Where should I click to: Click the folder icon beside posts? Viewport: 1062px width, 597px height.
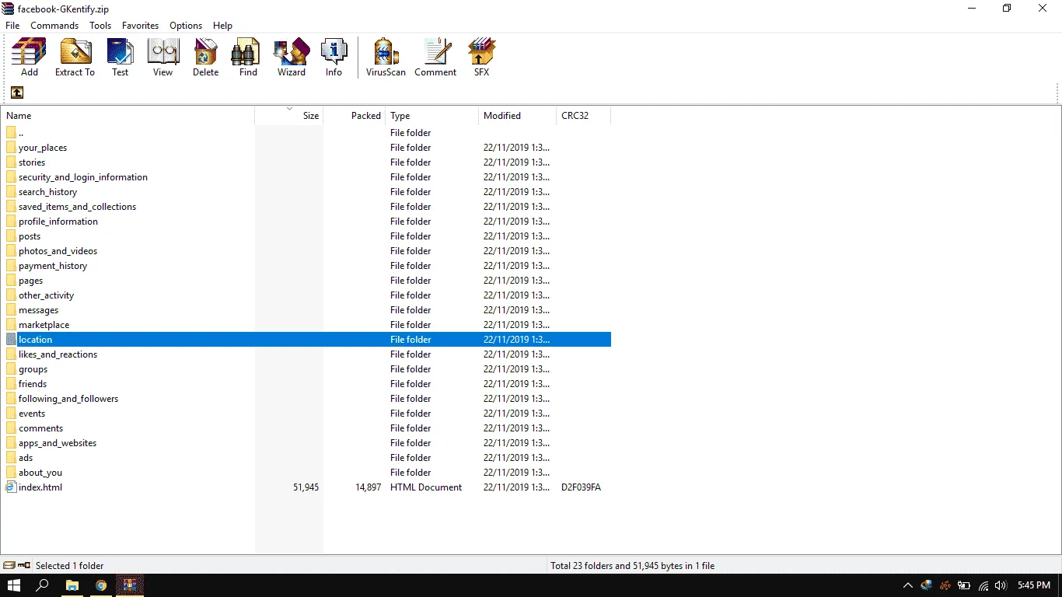pos(11,236)
